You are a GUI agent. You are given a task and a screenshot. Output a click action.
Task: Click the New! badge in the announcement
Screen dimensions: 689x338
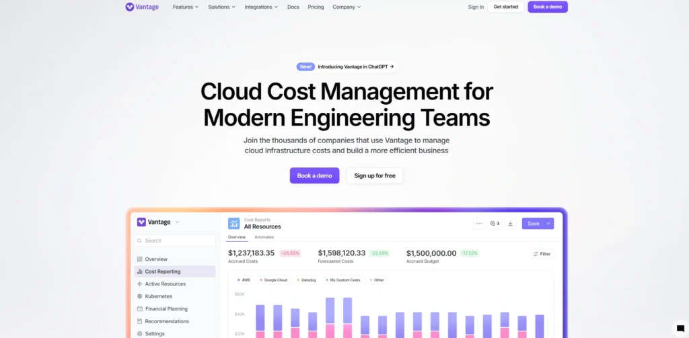[306, 67]
